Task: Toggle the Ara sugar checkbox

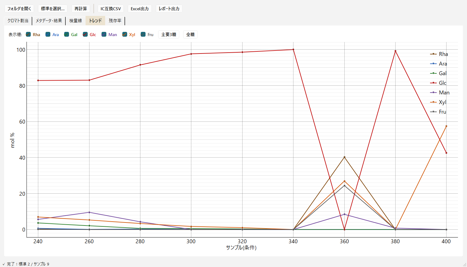Action: 48,35
